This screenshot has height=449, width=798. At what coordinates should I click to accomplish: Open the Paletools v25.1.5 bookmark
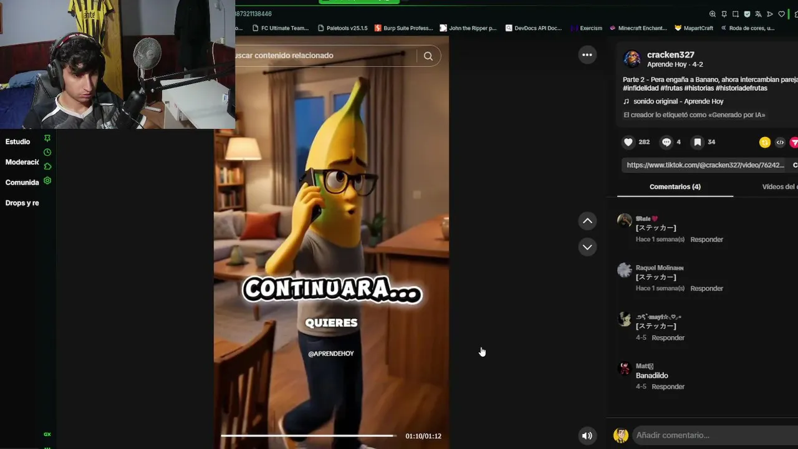pos(342,28)
